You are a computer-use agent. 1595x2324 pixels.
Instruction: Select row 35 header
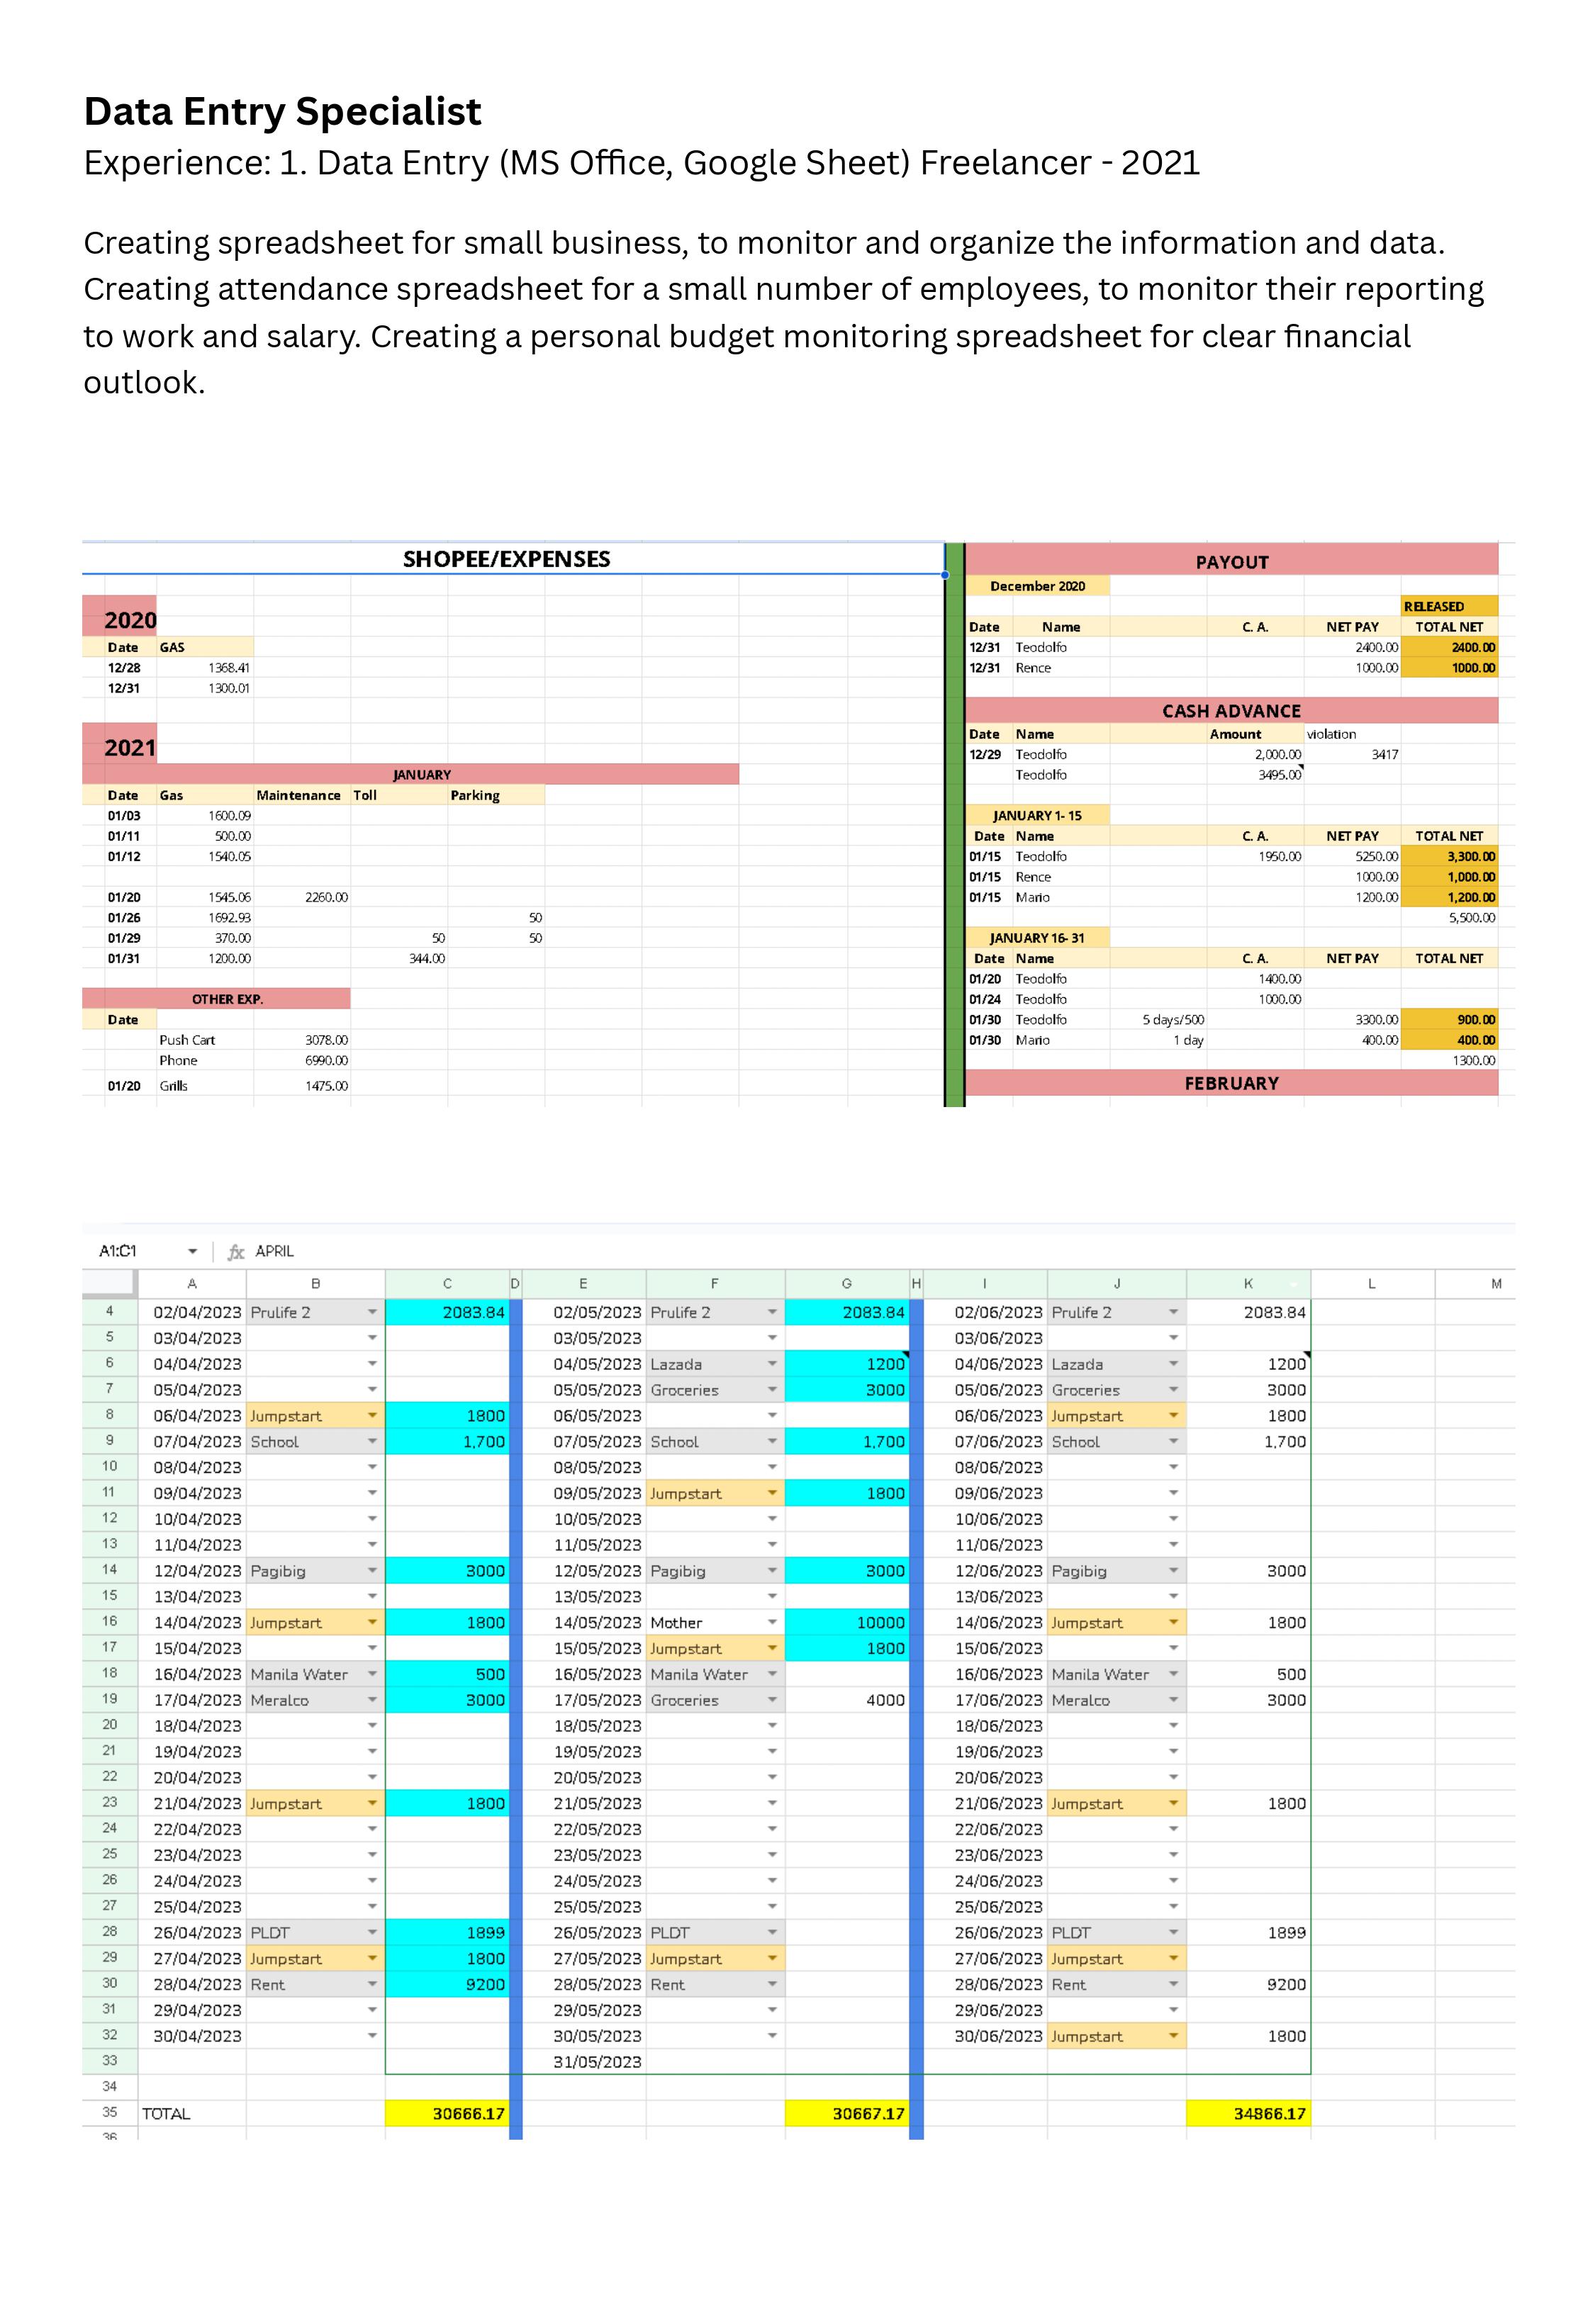pos(110,2113)
